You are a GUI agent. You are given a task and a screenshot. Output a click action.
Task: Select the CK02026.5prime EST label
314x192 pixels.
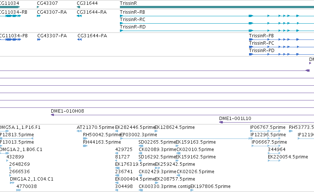[195, 172]
